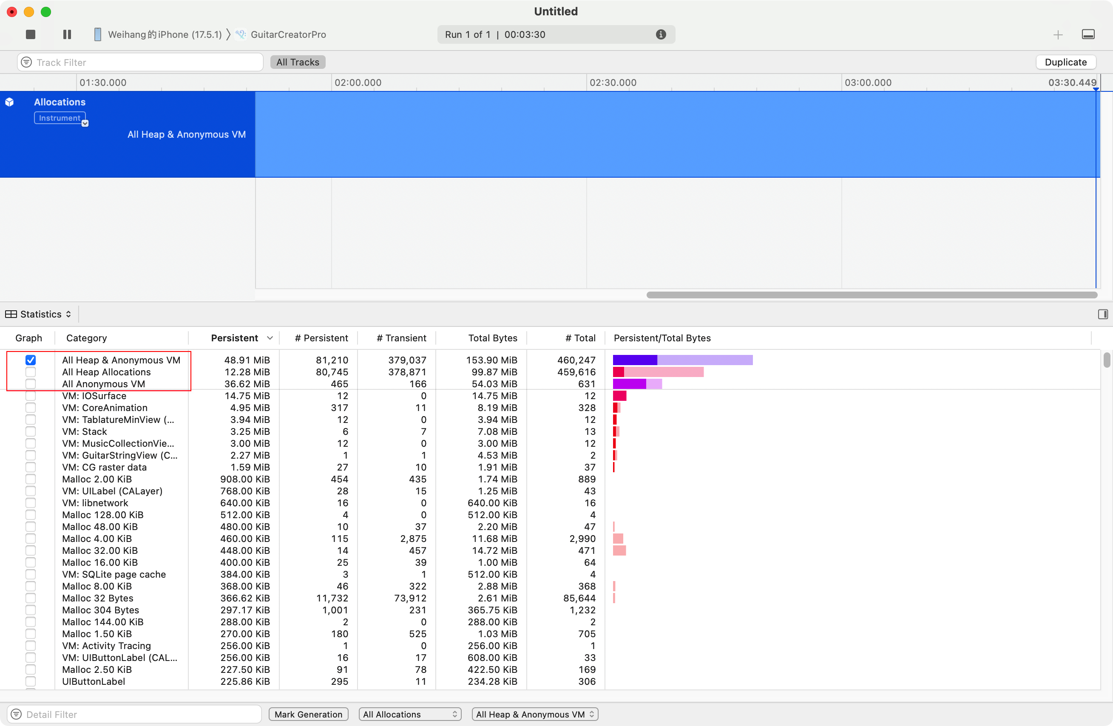The image size is (1113, 726).
Task: Click the Persistent column sort chevron
Action: (x=270, y=337)
